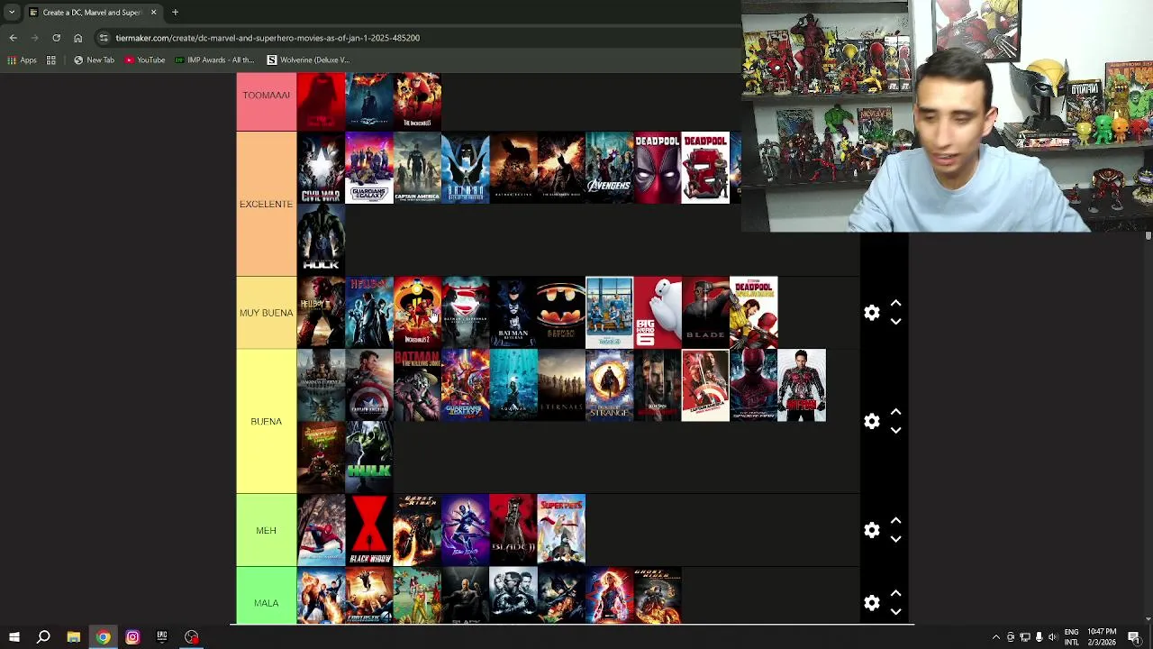The image size is (1153, 649).
Task: Select green Hulk poster in BUENA
Action: pos(369,457)
